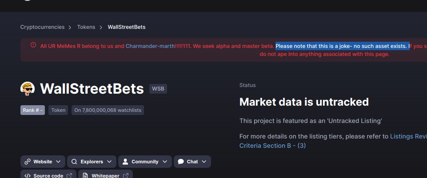Click the external-link icon beside Source code
The image size is (427, 178).
(69, 176)
